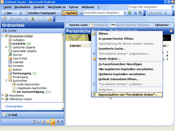
Task: Open contacts via bottom navigation icon
Action: pyautogui.click(x=38, y=122)
